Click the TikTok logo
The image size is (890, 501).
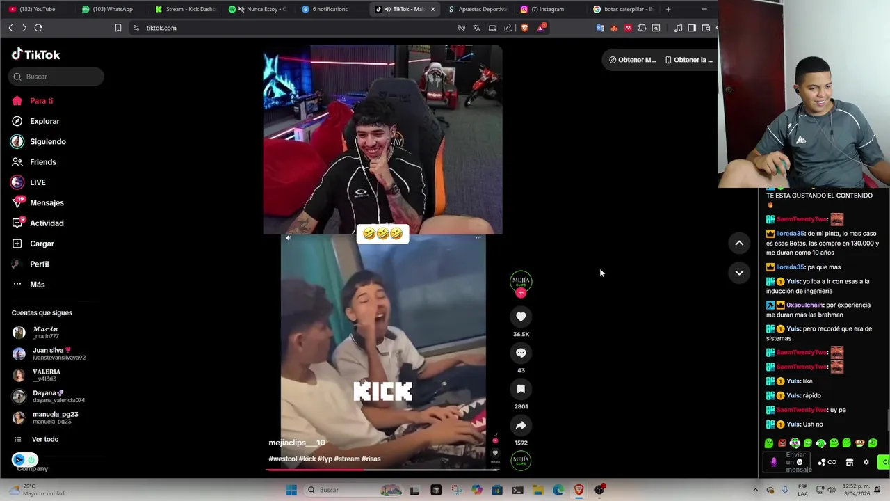point(36,54)
